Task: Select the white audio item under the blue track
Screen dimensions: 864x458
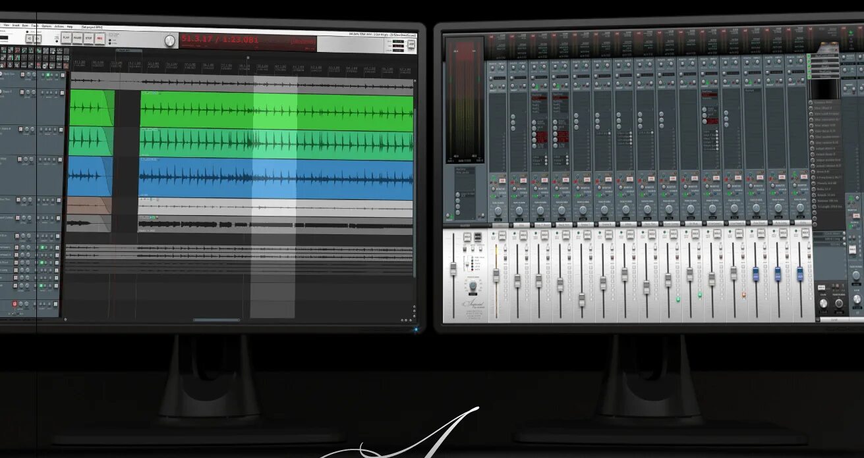Action: tap(276, 207)
